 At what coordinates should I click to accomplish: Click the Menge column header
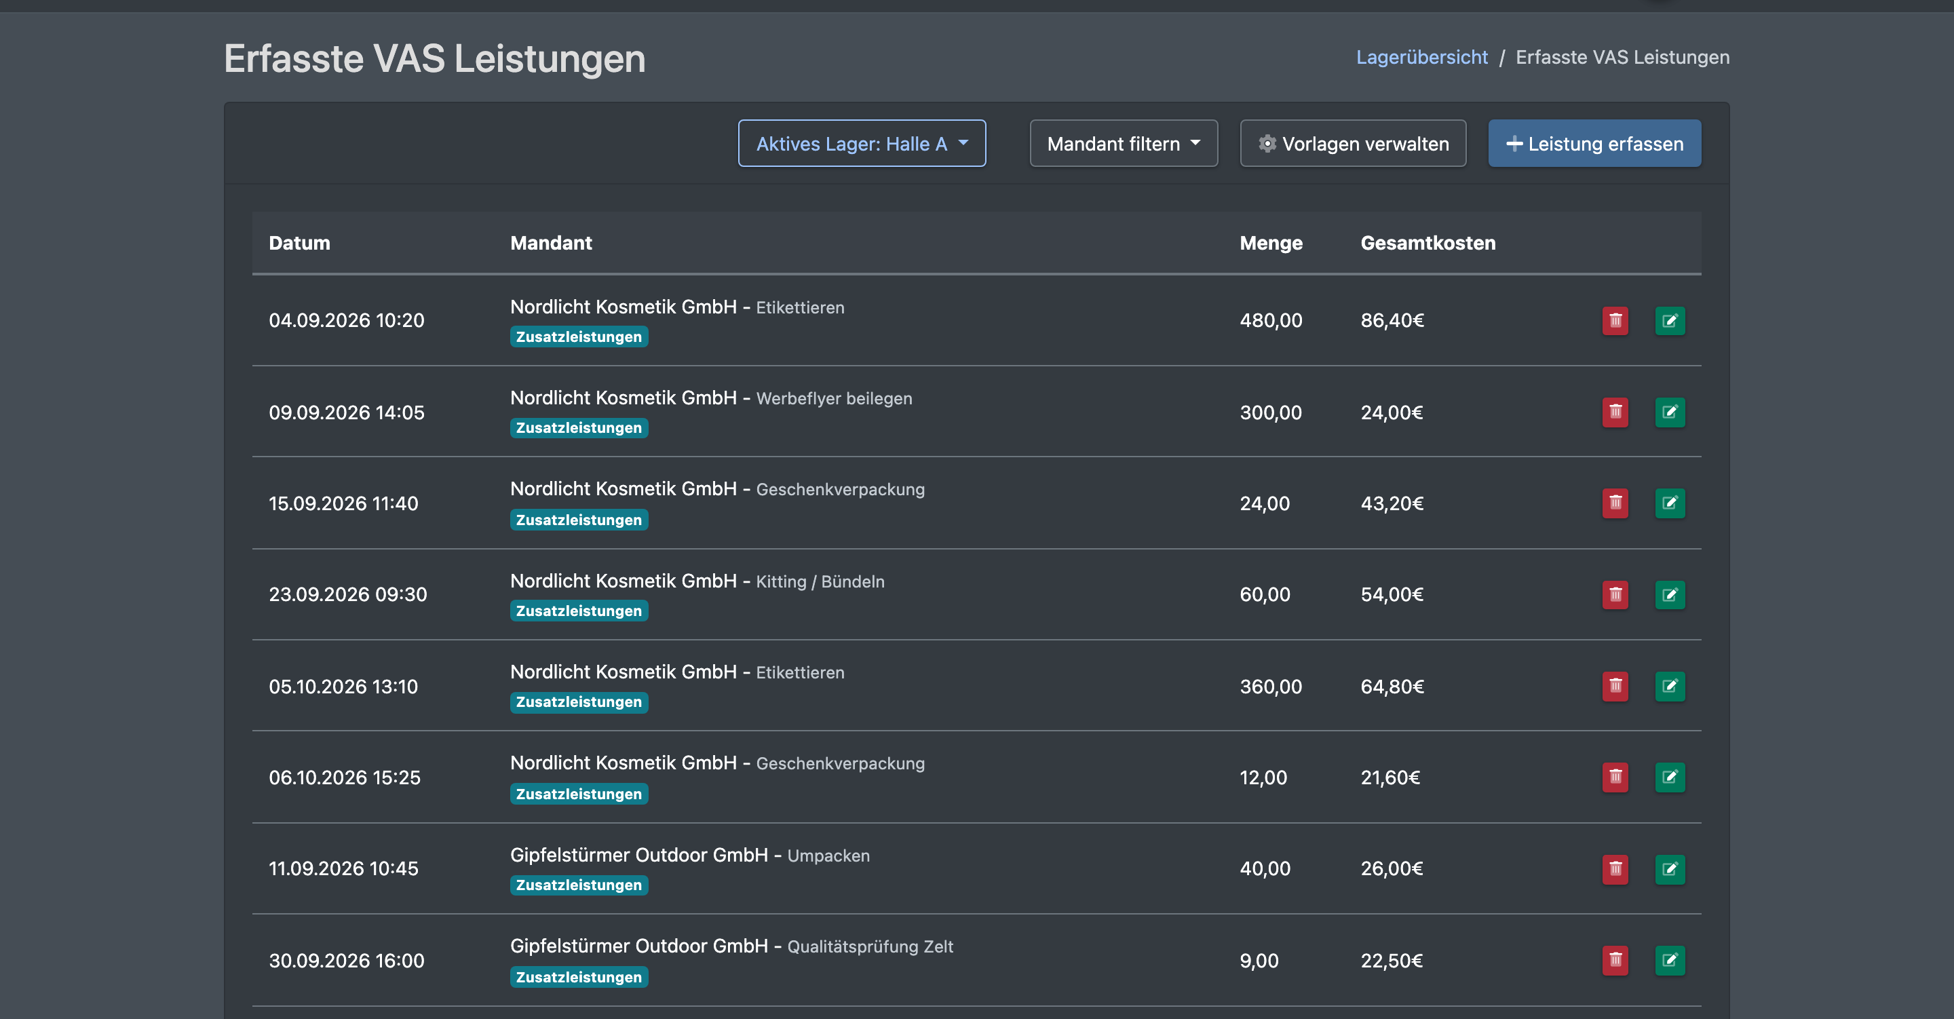pos(1271,243)
